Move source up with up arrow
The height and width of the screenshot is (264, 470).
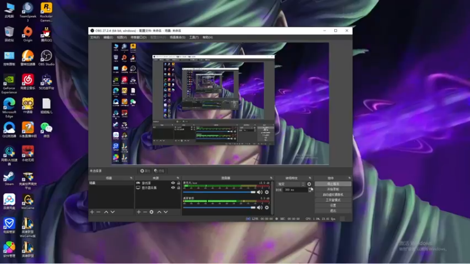pos(159,212)
